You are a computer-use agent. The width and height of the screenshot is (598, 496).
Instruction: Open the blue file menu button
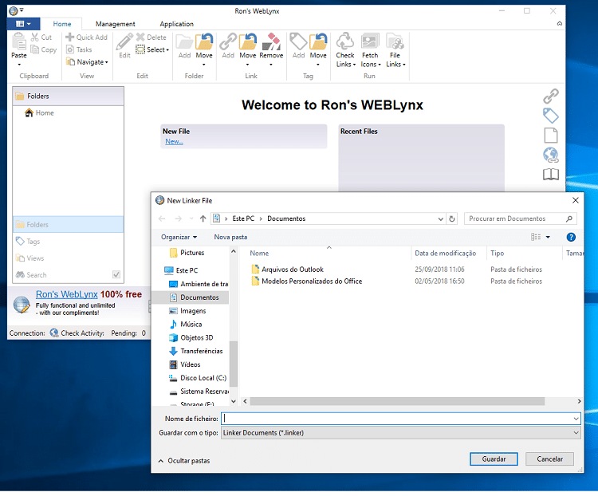click(23, 24)
